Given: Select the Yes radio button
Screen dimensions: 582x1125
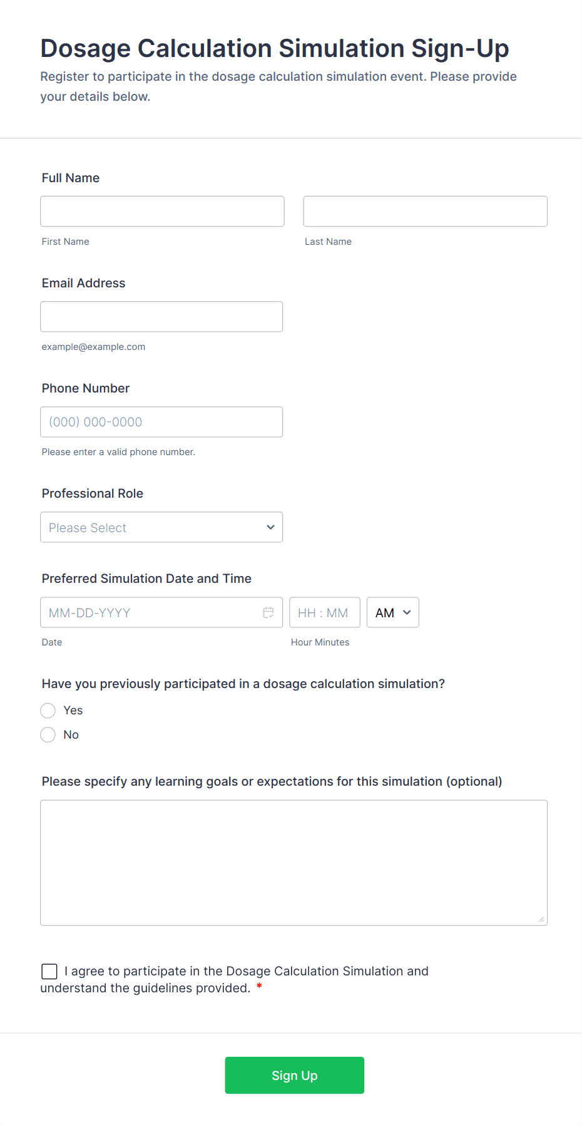Looking at the screenshot, I should (x=48, y=711).
